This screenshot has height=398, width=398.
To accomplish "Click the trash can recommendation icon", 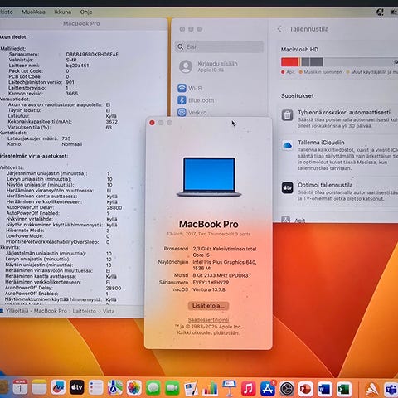I will click(287, 115).
